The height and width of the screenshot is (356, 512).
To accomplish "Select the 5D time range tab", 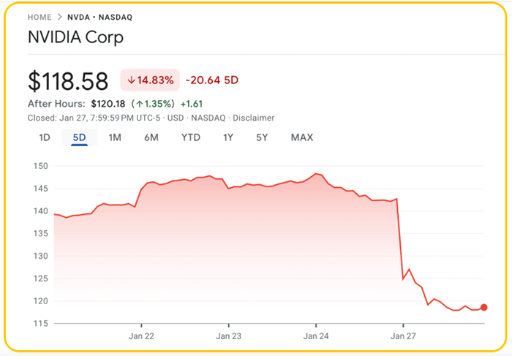I will [x=79, y=137].
